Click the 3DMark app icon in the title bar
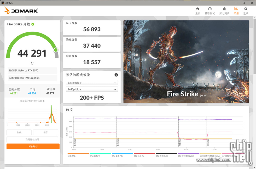Image resolution: width=256 pixels, height=169 pixels. (x=3, y=3)
